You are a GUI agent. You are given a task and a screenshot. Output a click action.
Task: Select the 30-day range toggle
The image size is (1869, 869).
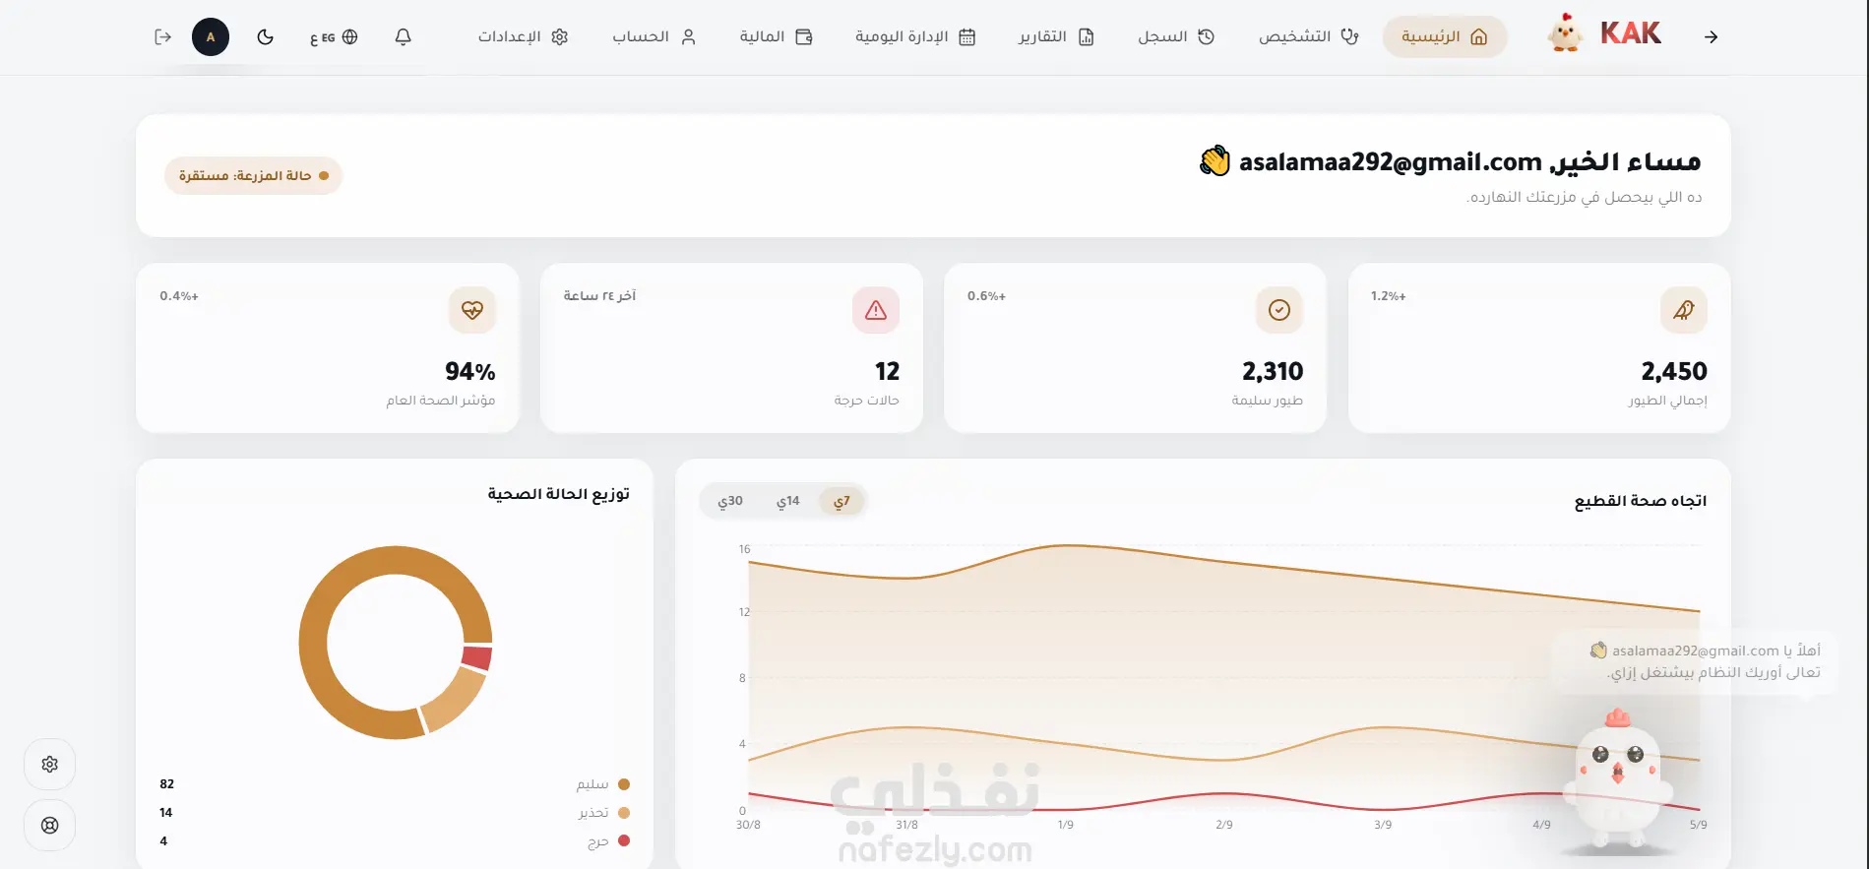point(730,501)
